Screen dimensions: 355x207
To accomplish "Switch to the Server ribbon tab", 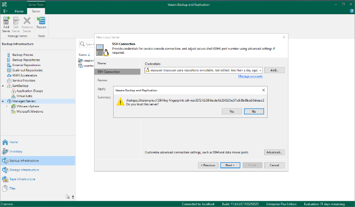I will pos(36,11).
